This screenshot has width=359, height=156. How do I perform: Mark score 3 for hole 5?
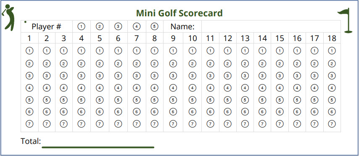(99, 75)
